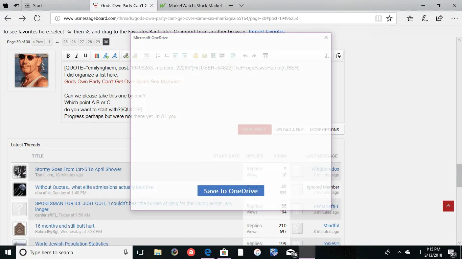Viewport: 462px width, 259px height.
Task: Open the Import favorites link
Action: coord(267,32)
